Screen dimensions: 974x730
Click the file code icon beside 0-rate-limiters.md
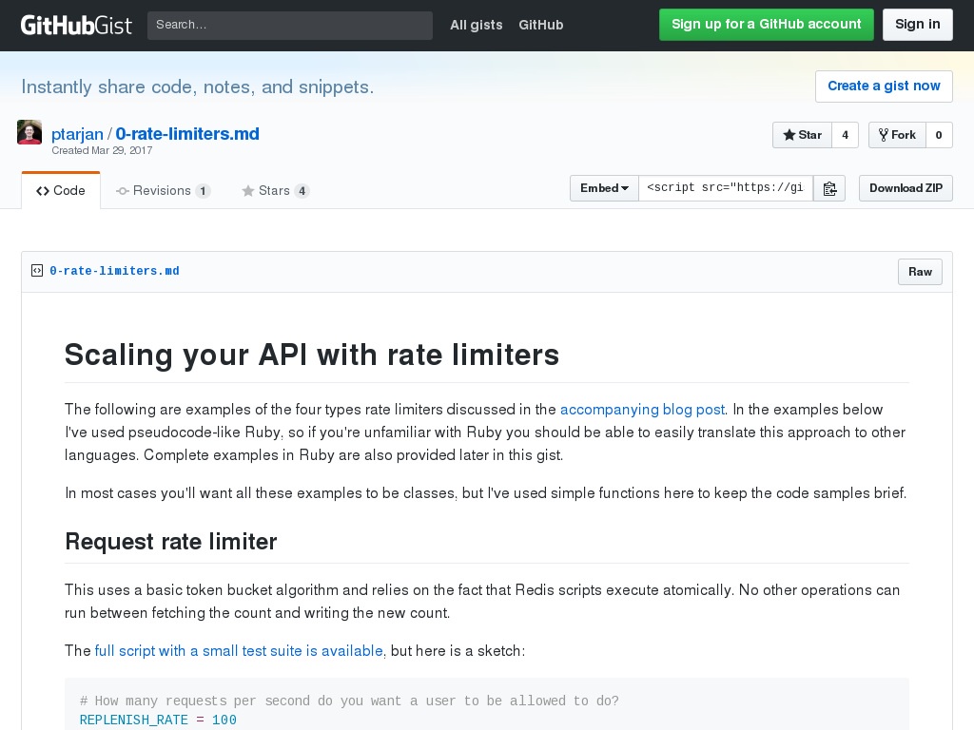[x=37, y=271]
